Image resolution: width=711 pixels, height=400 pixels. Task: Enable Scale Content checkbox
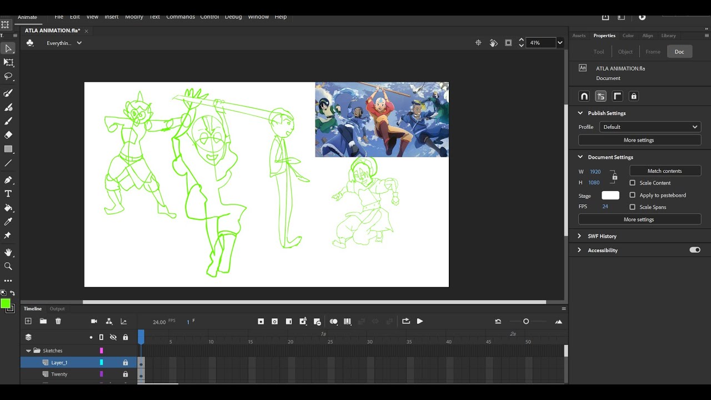[632, 183]
